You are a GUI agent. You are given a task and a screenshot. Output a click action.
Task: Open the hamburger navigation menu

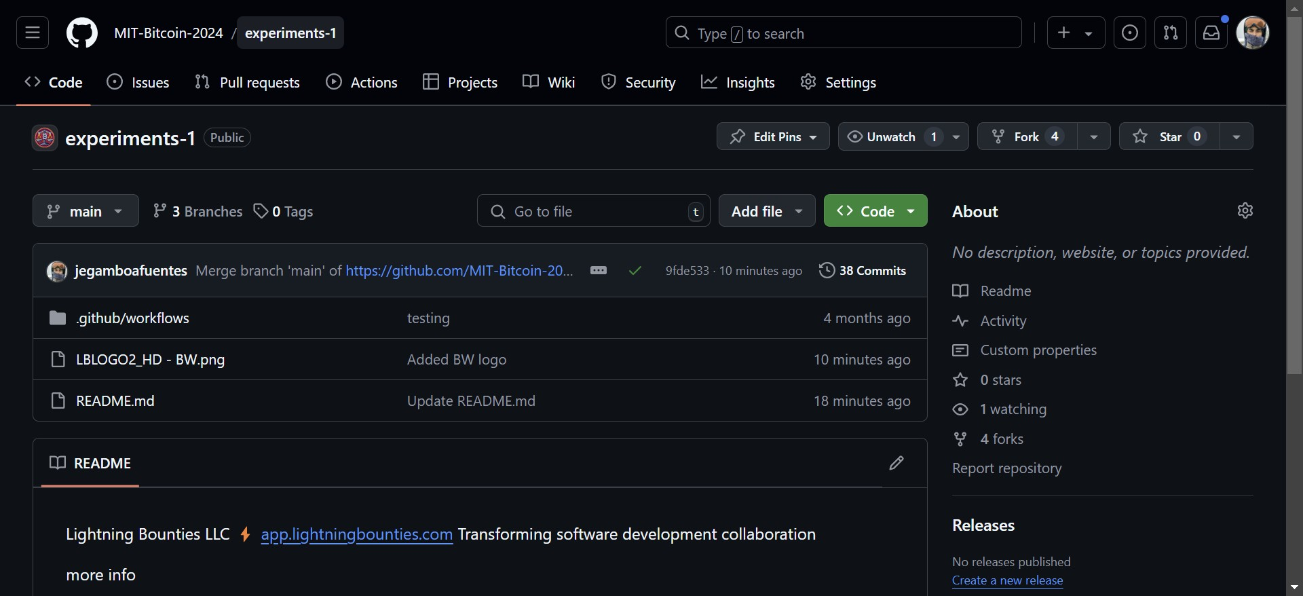[x=33, y=33]
